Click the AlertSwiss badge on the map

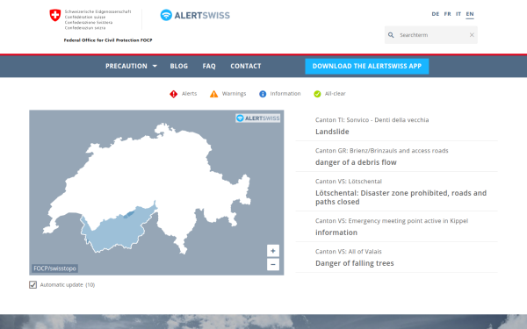click(257, 118)
